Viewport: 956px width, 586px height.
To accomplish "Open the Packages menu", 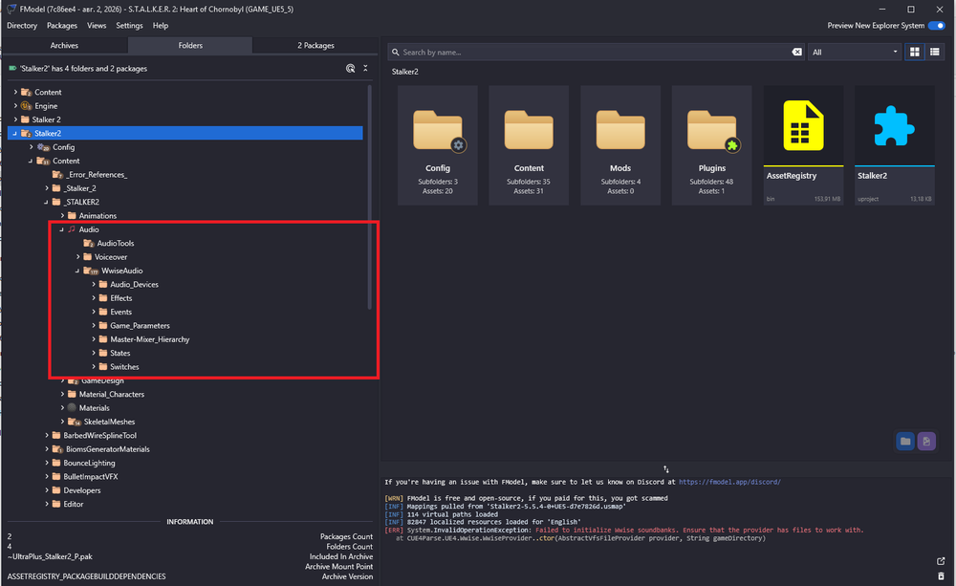I will [x=62, y=26].
